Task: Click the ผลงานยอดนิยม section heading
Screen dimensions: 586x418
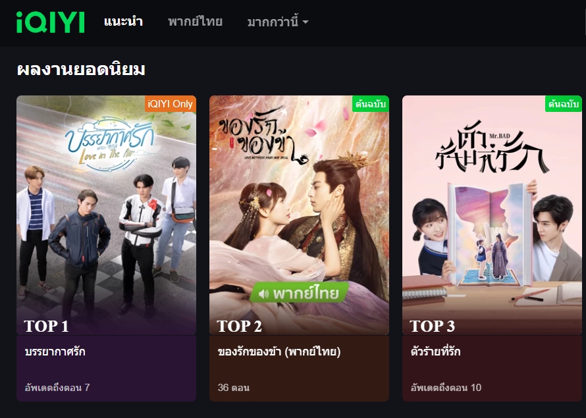Action: coord(81,70)
